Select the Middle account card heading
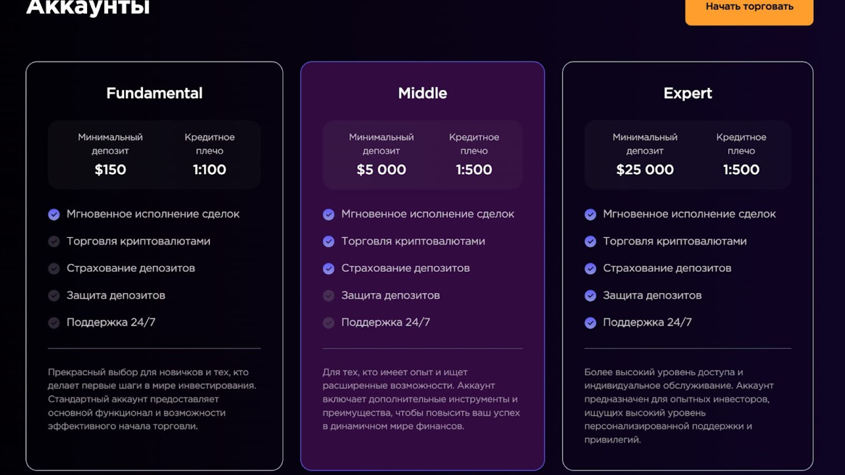 tap(422, 93)
